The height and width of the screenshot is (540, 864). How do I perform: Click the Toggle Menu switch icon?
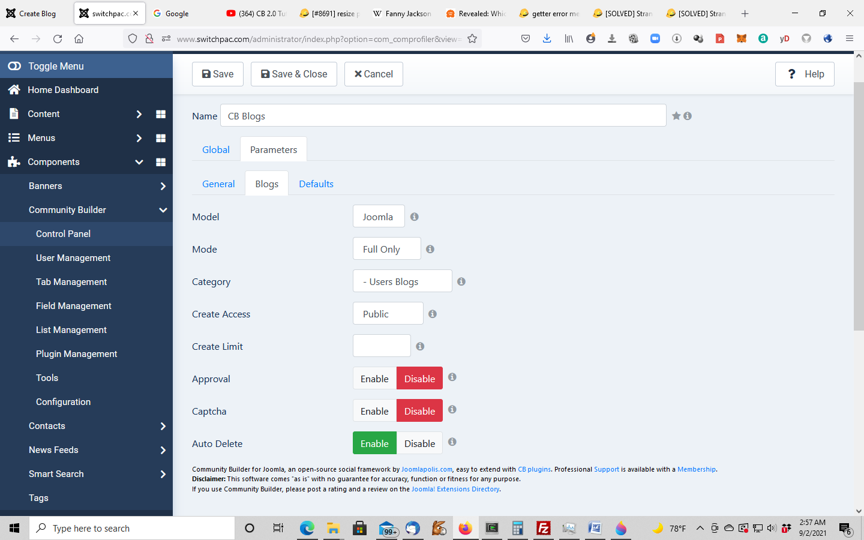[14, 66]
